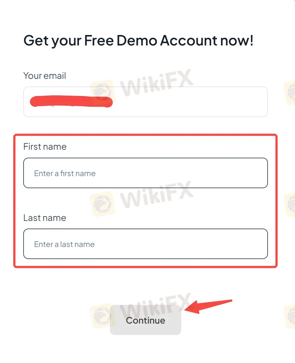Click the partial watermark logo at the right edge near Last name
The height and width of the screenshot is (363, 295).
(x=290, y=205)
